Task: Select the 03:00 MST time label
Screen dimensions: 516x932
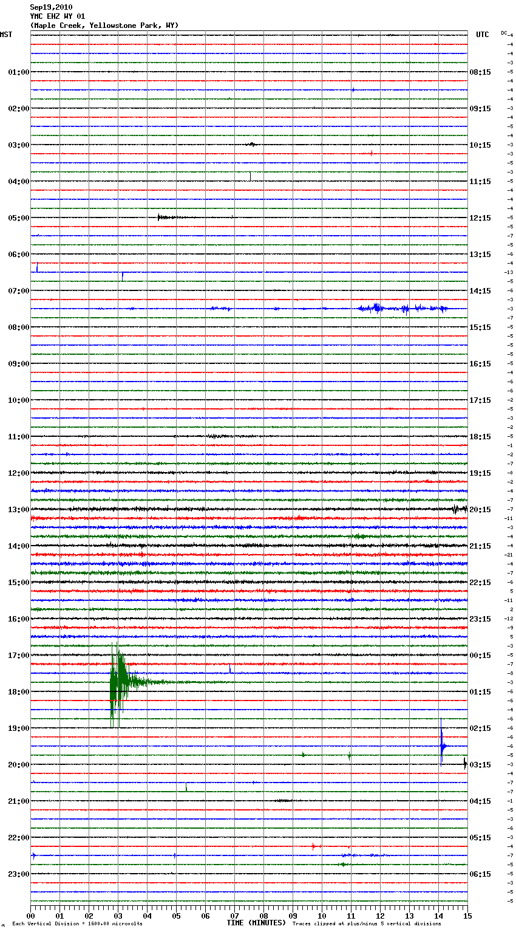Action: click(x=18, y=145)
